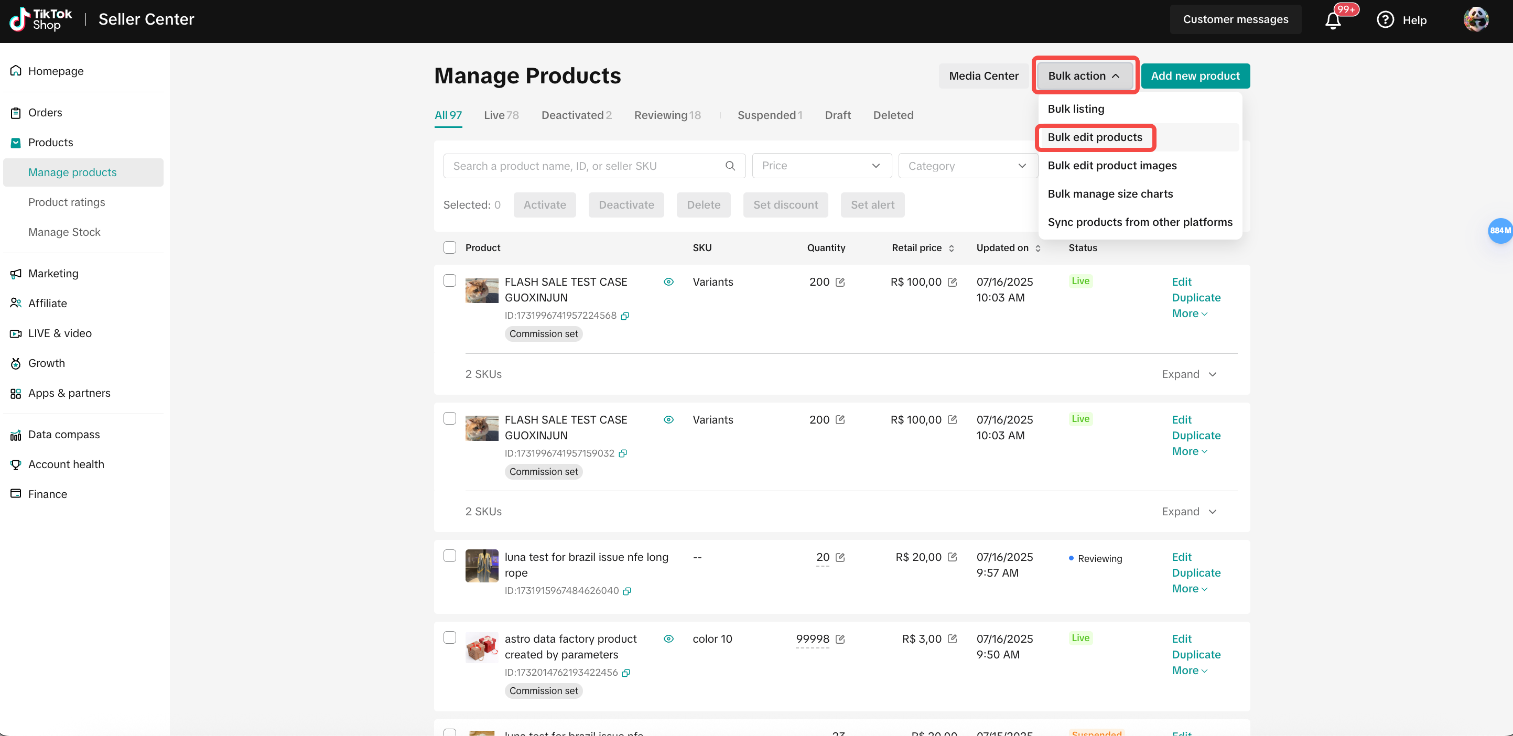Open the Price filter dropdown
The width and height of the screenshot is (1513, 736).
point(822,166)
